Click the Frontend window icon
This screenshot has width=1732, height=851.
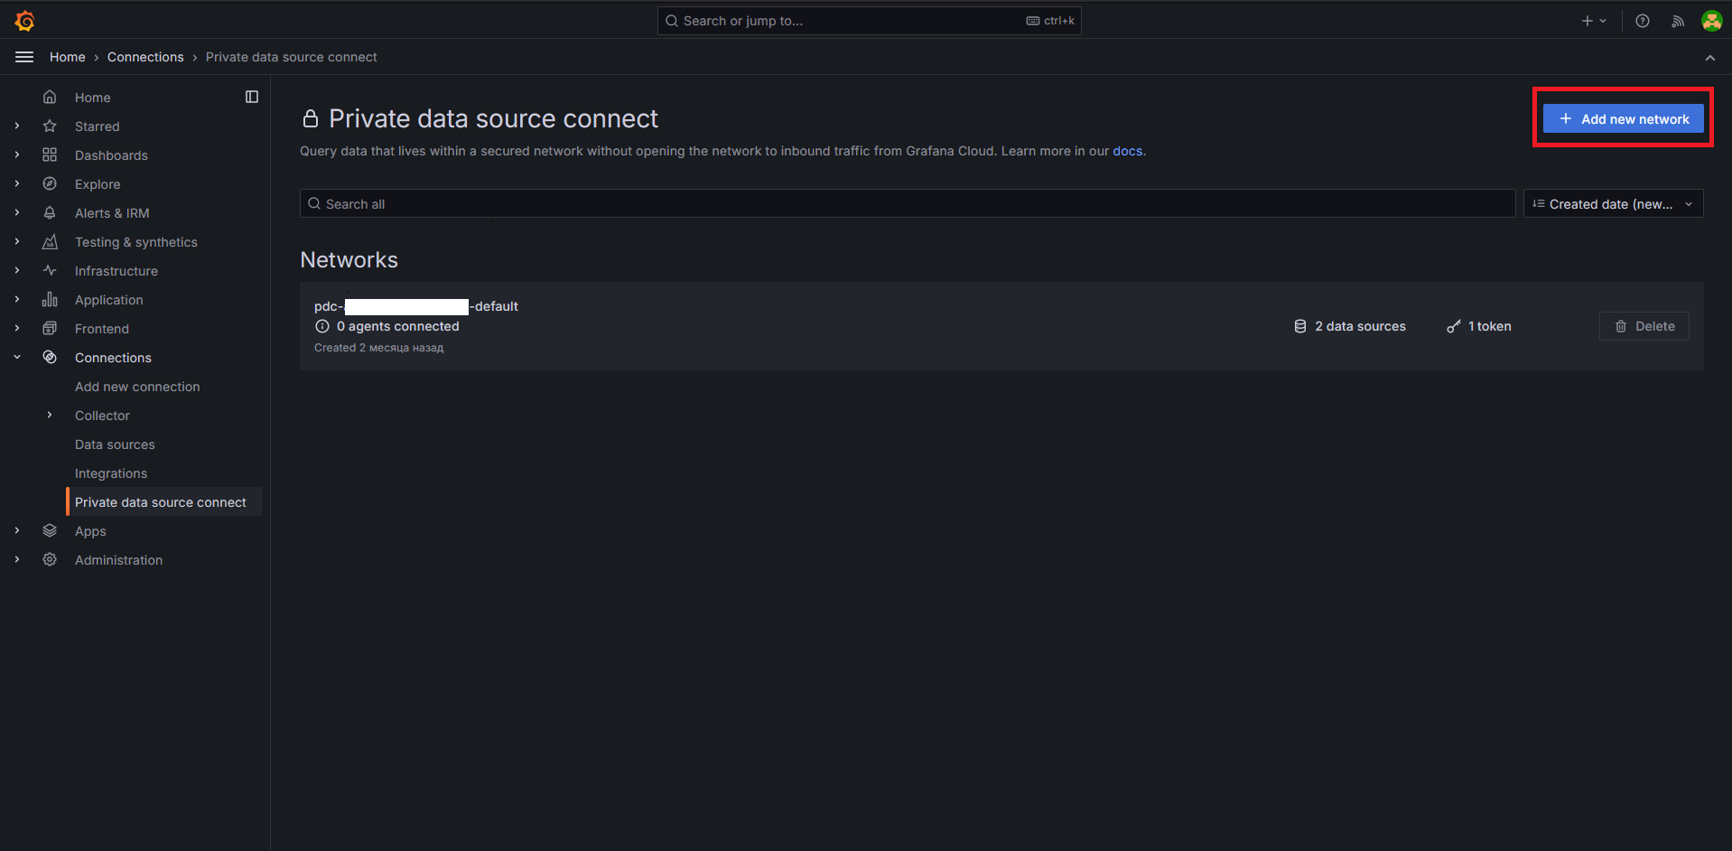click(50, 328)
